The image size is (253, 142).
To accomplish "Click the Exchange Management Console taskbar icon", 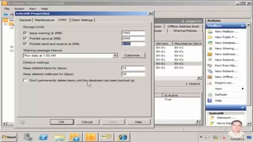I will coord(91,137).
